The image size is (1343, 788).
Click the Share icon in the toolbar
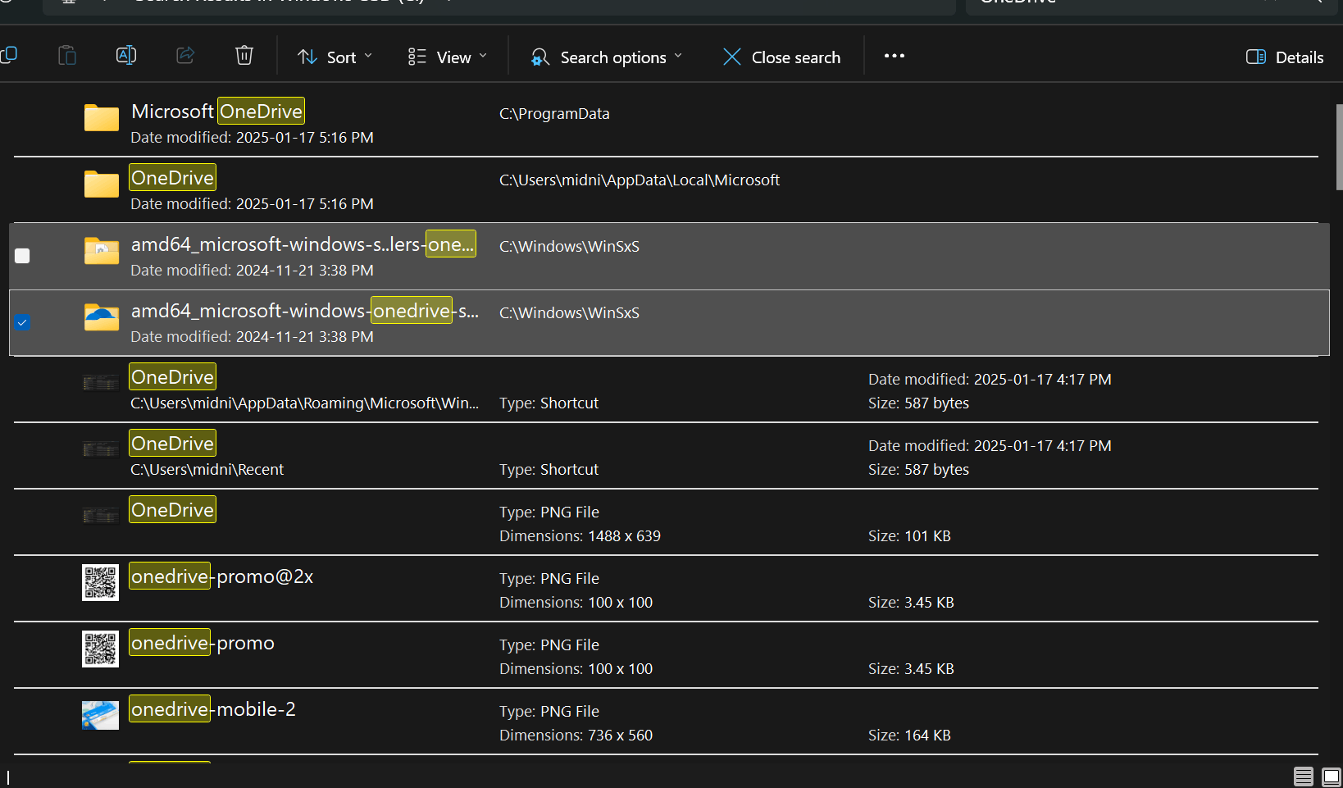pyautogui.click(x=185, y=56)
